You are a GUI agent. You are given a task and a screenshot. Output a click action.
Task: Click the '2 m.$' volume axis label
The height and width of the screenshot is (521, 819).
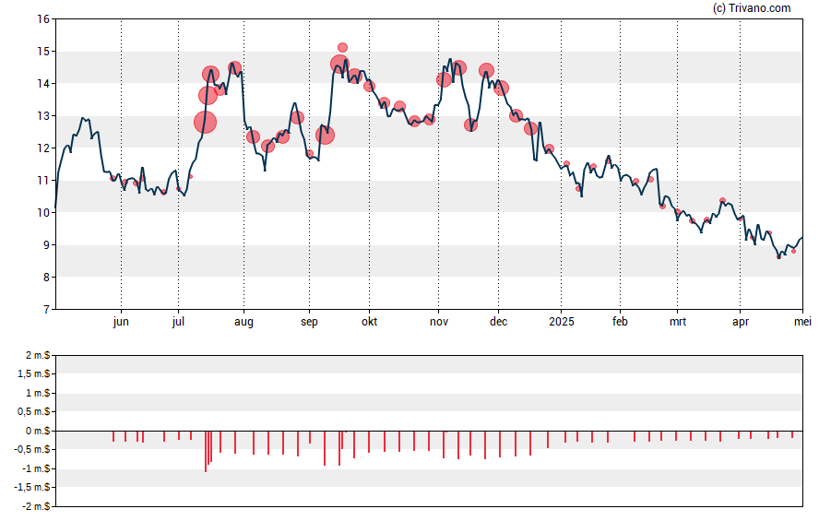[x=38, y=356]
